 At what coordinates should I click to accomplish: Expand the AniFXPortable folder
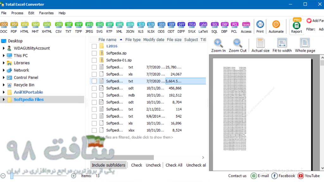[3, 92]
